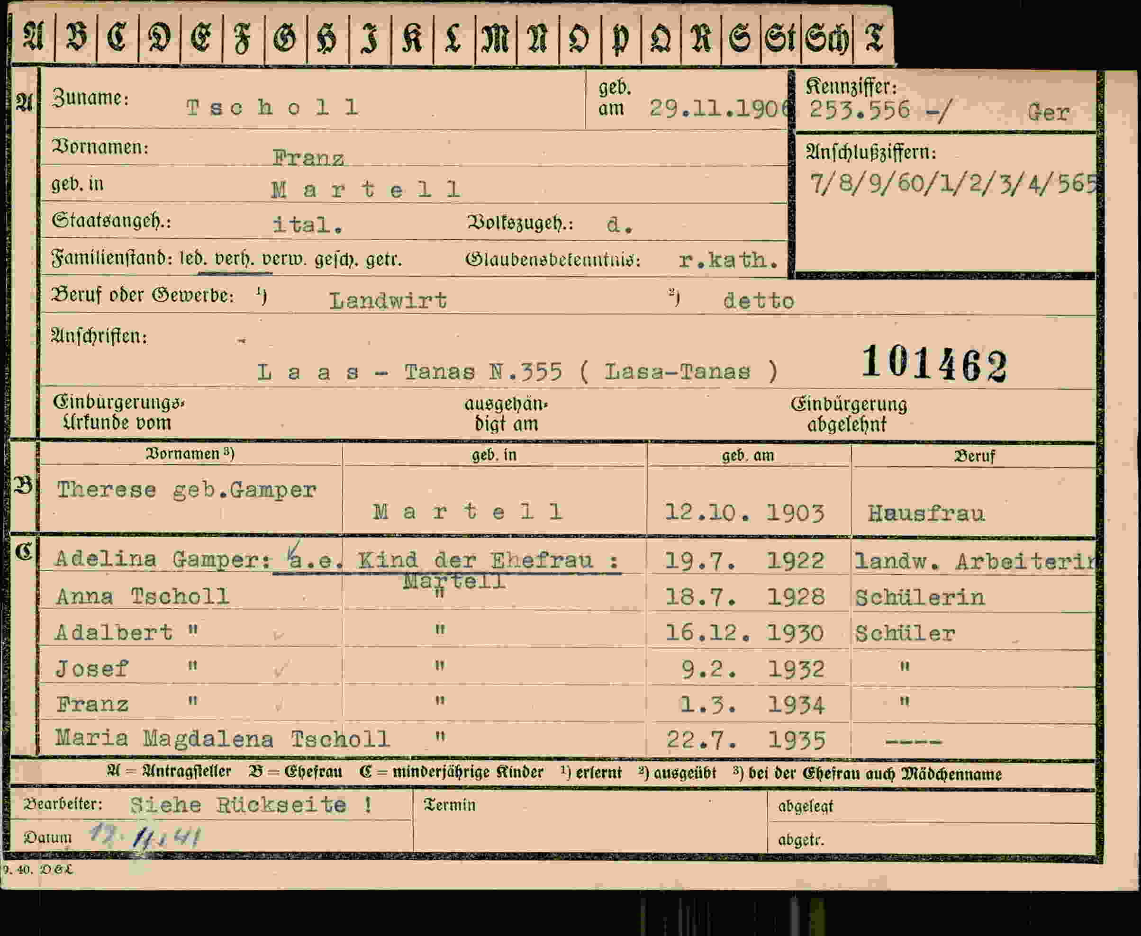Click the occupation landw. Arbeiterin
Viewport: 1141px width, 936px height.
click(x=975, y=562)
